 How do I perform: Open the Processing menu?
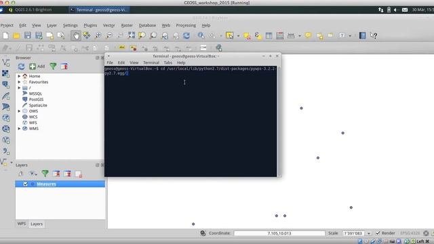tap(186, 25)
